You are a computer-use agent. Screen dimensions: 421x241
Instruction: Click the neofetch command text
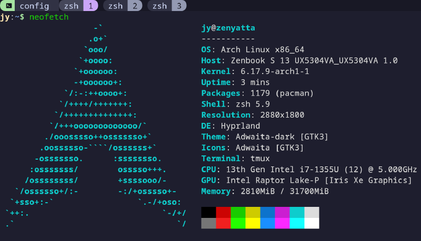pos(49,17)
